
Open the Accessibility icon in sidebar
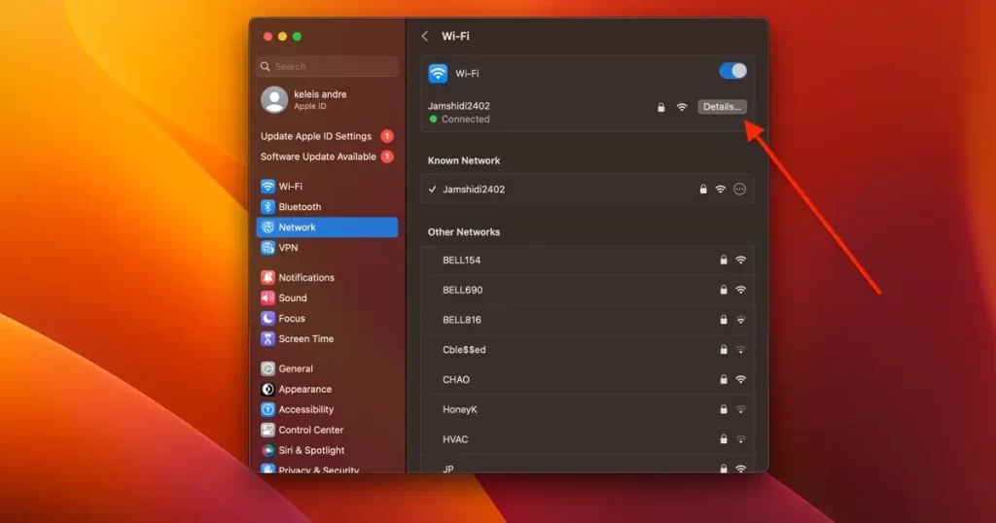point(268,409)
